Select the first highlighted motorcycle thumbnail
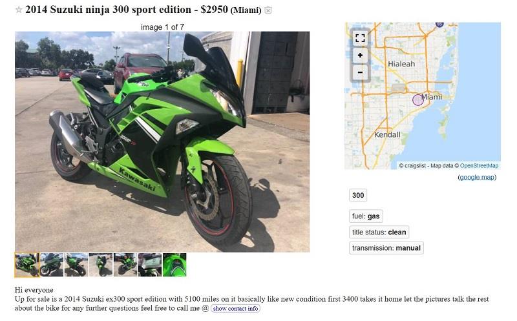 (x=26, y=265)
